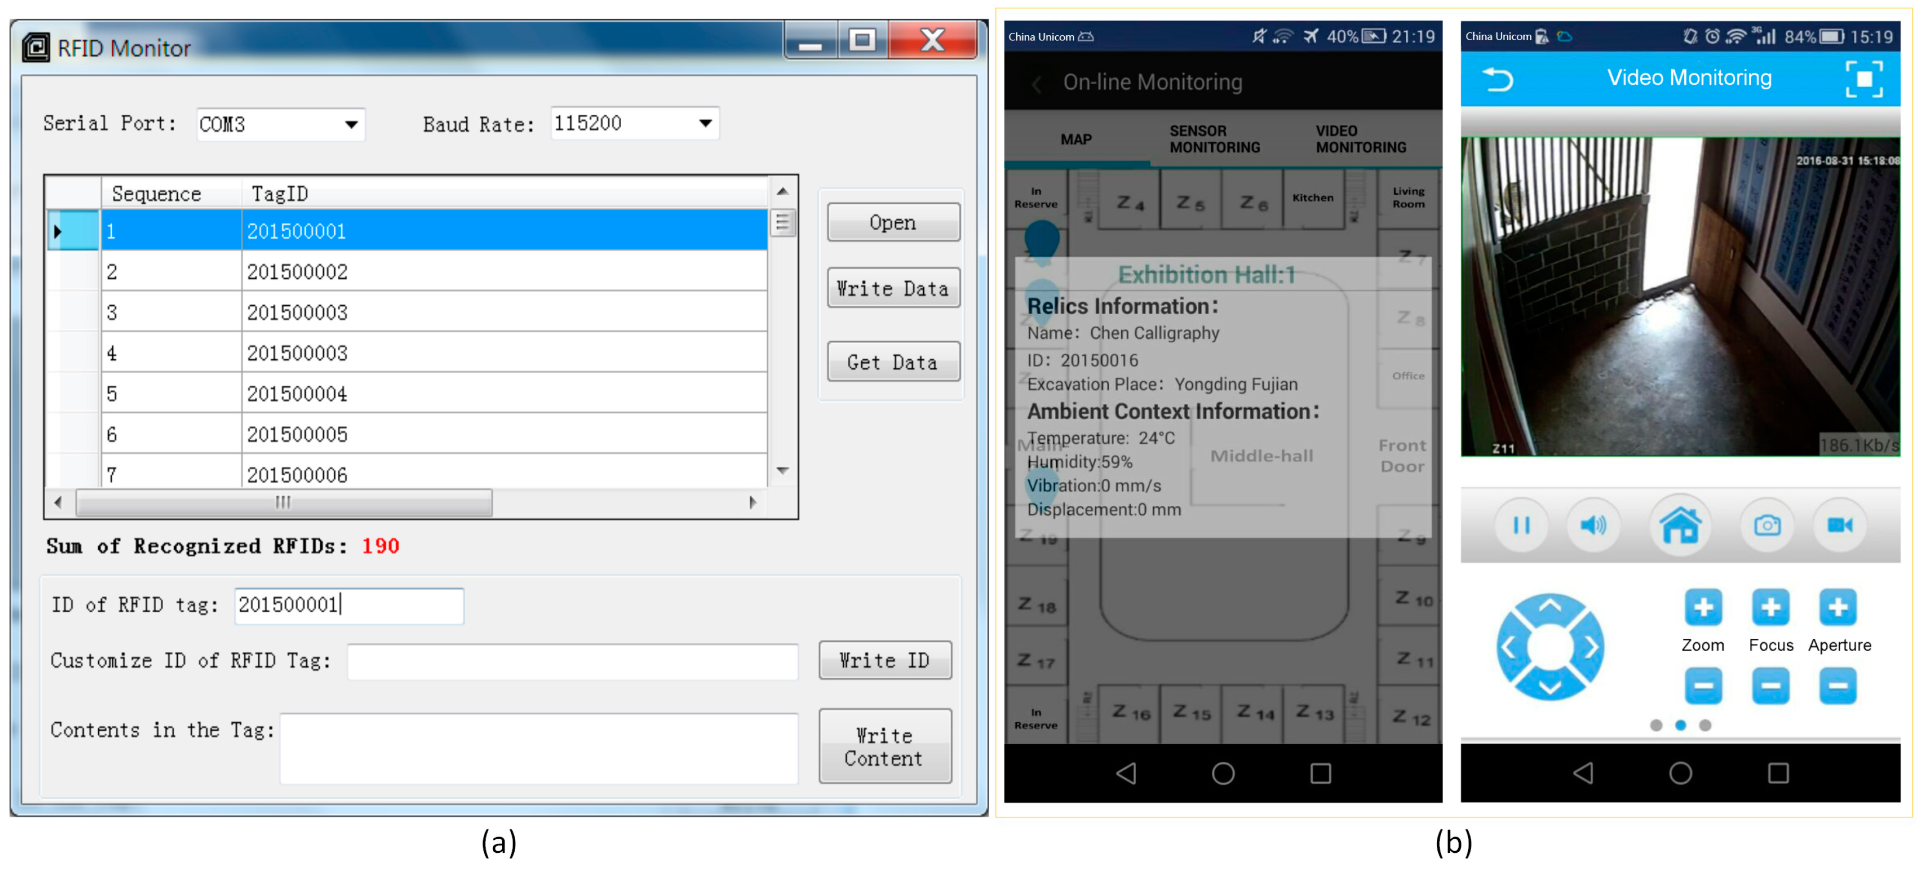This screenshot has width=1926, height=873.
Task: Expand the Baud Rate combo box
Action: pos(705,123)
